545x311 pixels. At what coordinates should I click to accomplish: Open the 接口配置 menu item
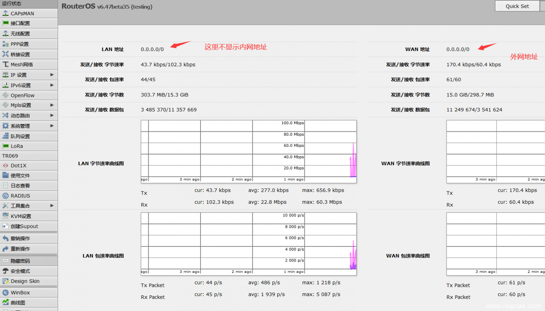pyautogui.click(x=20, y=23)
